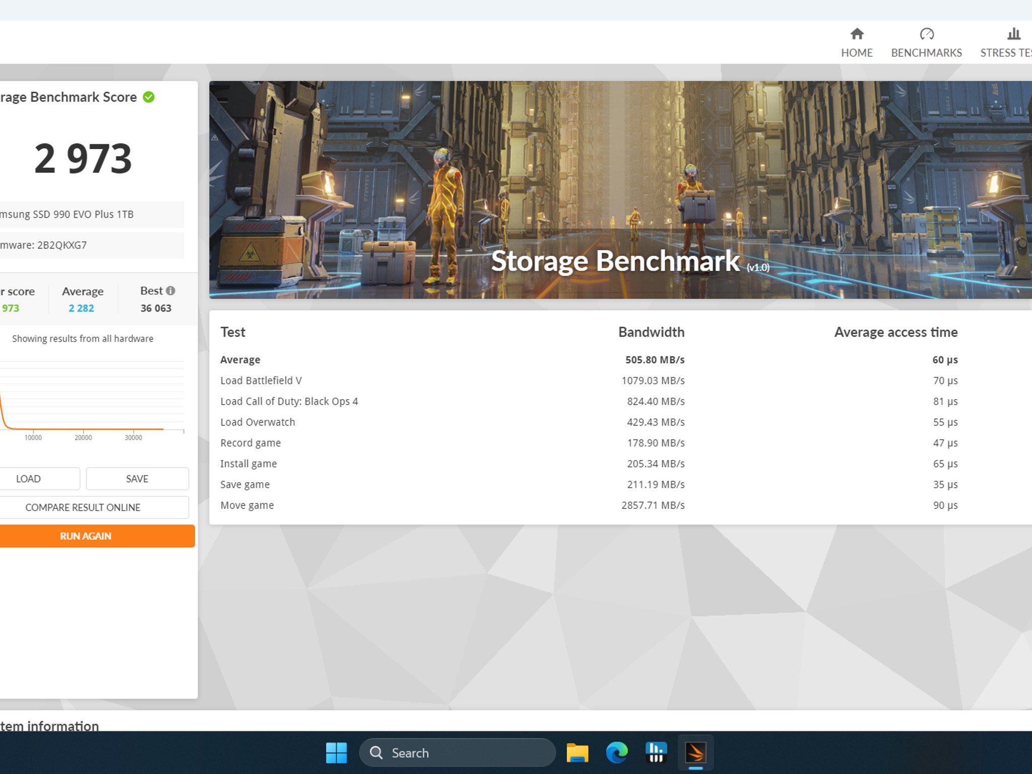This screenshot has height=774, width=1032.
Task: Click the LOAD button
Action: 29,478
